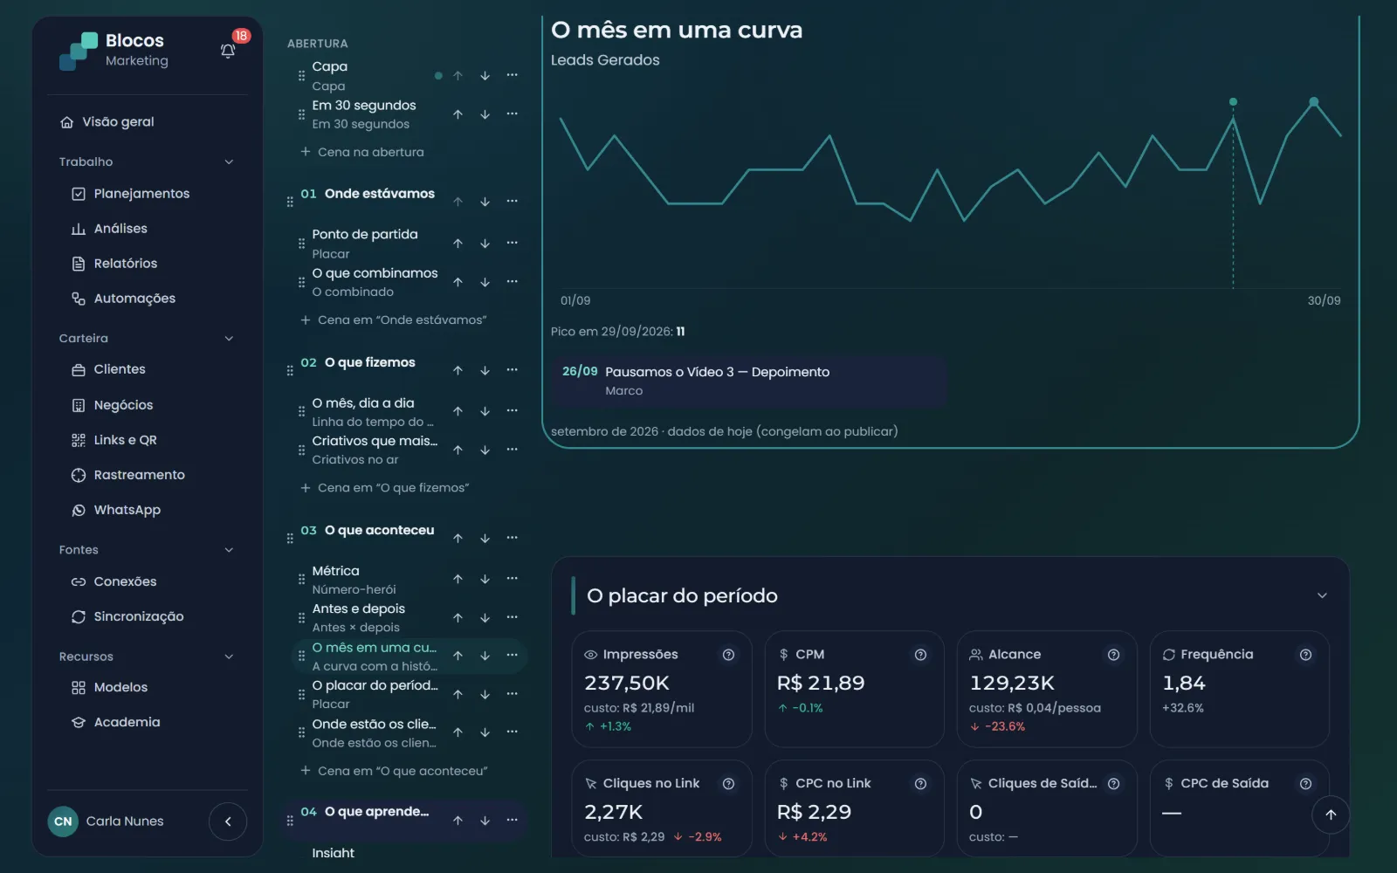
Task: Open options for Em 30 segundos
Action: pos(513,113)
